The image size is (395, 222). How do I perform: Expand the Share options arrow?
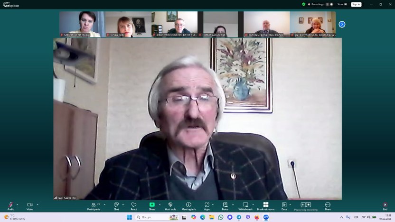[x=160, y=204]
